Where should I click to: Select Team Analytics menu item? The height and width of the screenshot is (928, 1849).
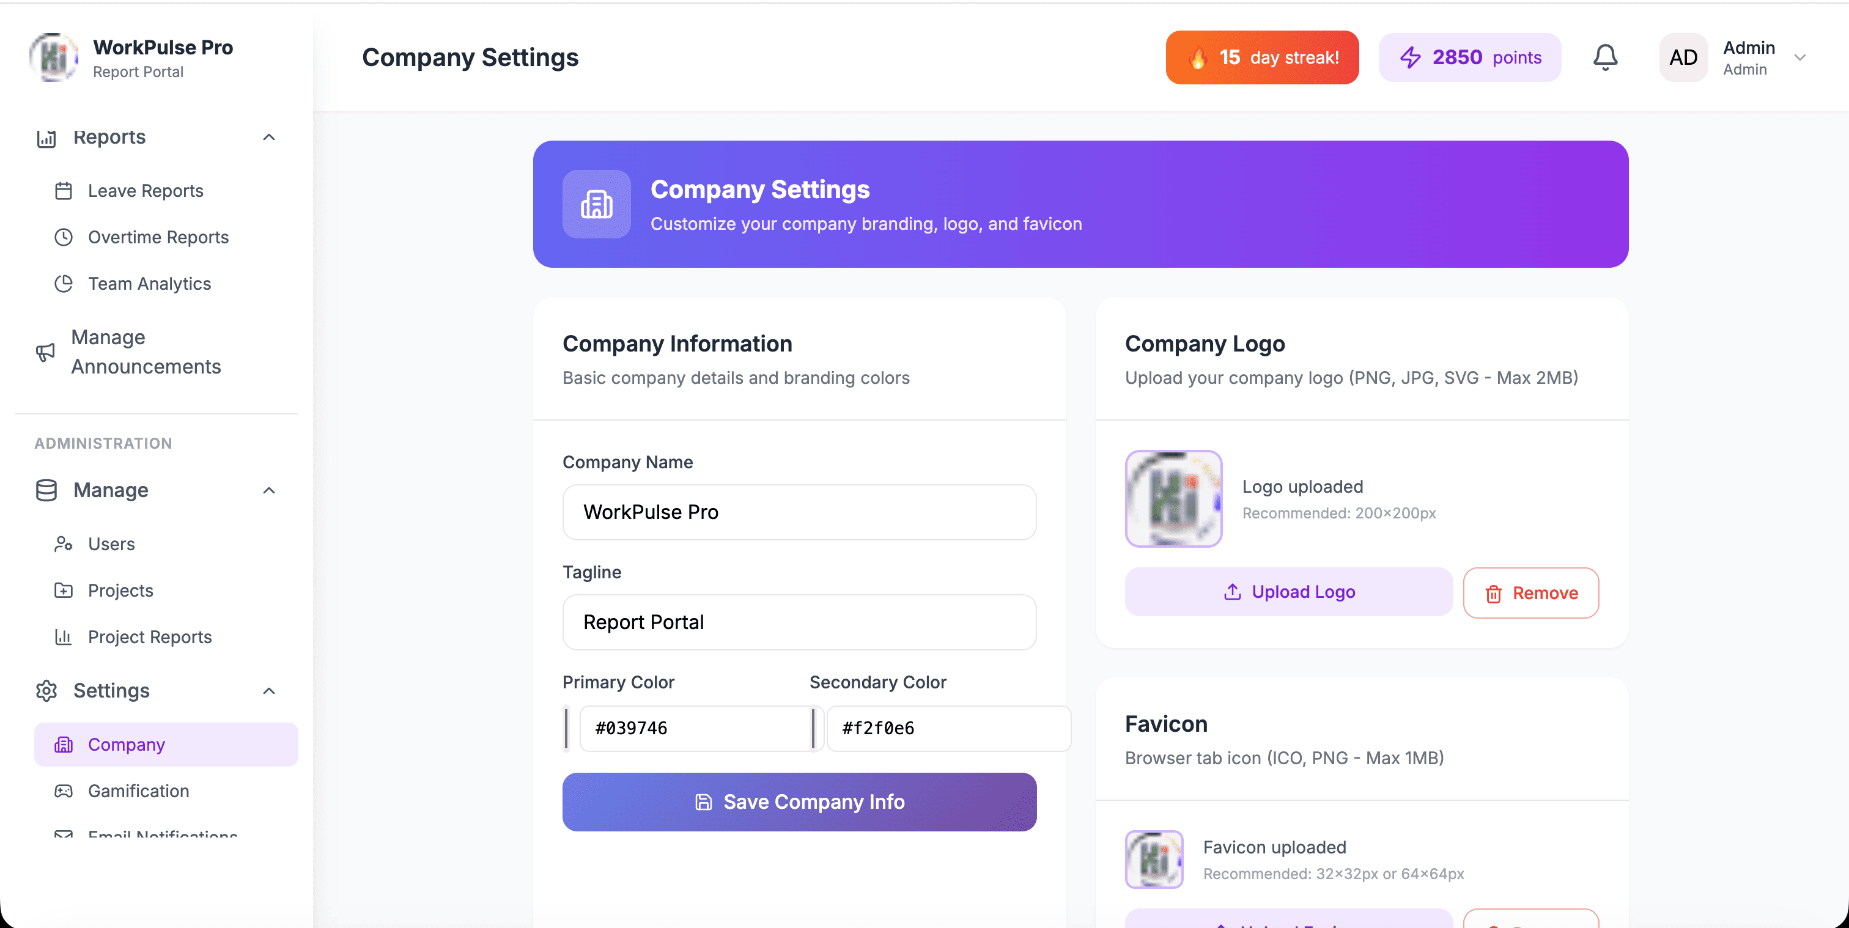point(149,284)
